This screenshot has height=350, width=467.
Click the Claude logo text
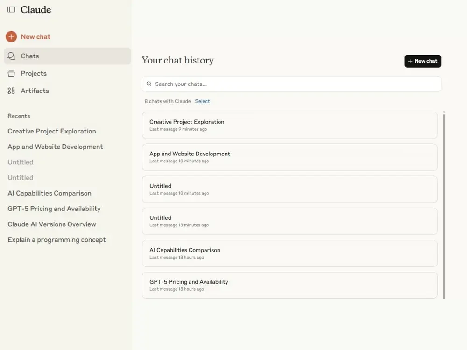[x=36, y=9]
